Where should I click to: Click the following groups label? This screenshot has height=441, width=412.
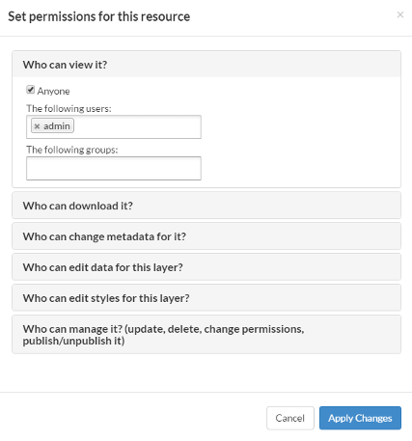tap(72, 150)
